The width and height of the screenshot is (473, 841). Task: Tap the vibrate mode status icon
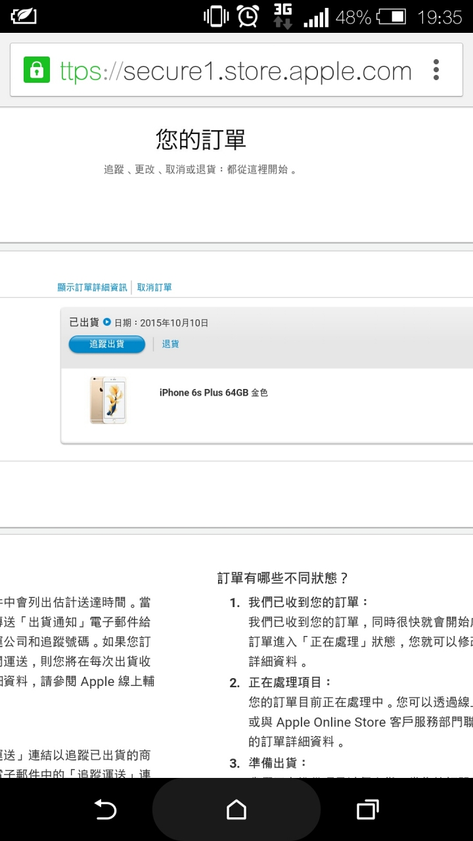tap(216, 16)
